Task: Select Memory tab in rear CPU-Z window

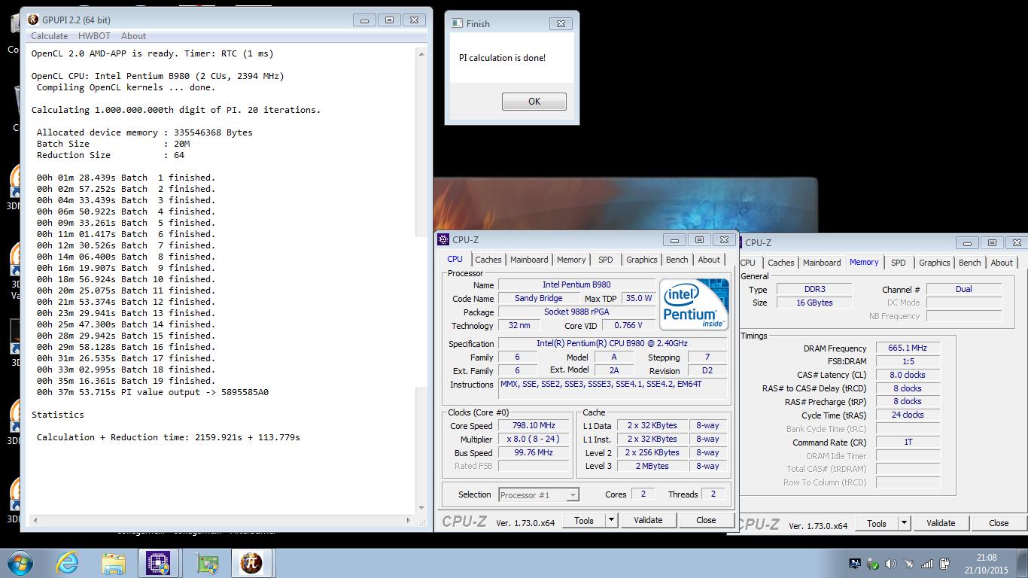Action: pyautogui.click(x=864, y=262)
